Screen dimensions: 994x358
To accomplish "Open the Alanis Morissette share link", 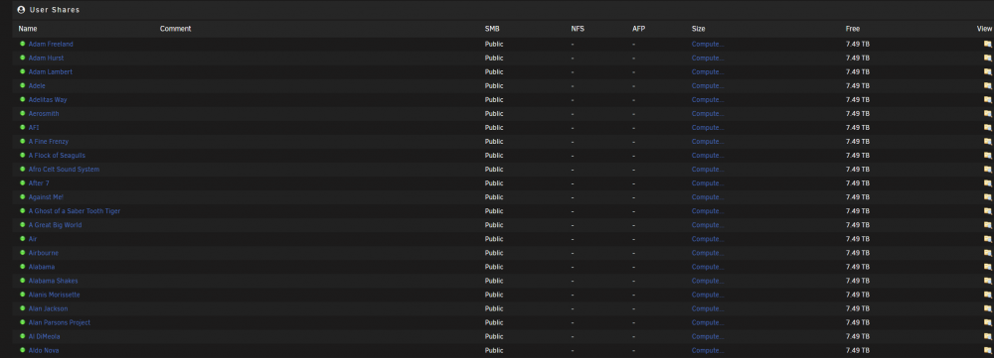I will point(54,295).
